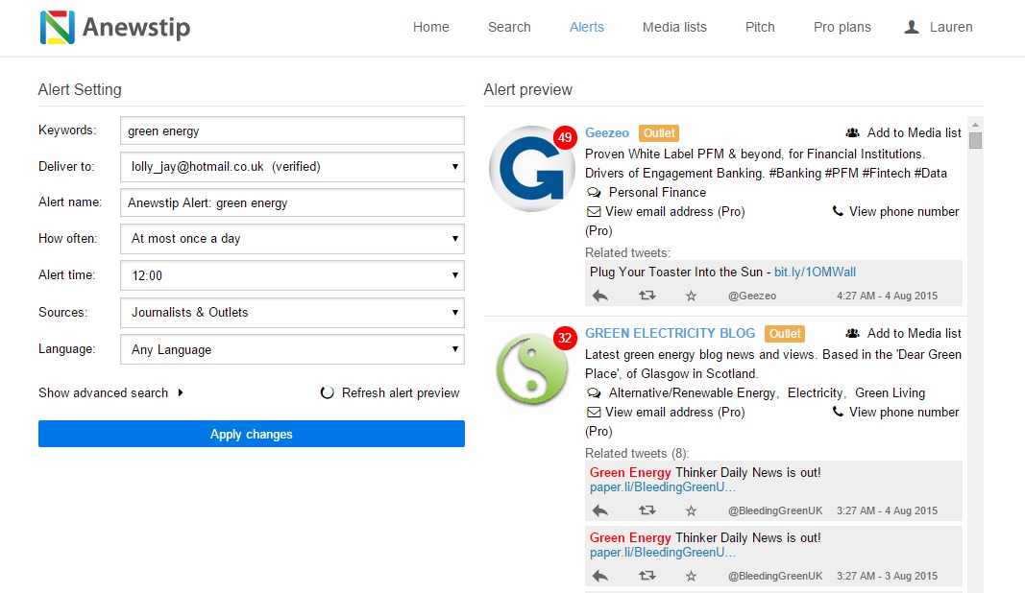
Task: Click the @Geezeo handle
Action: 752,296
